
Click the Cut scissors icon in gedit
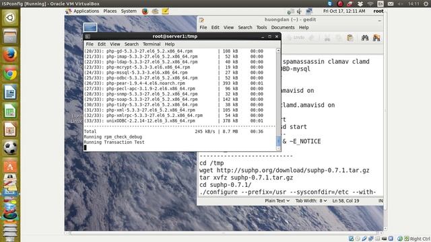coord(327,38)
